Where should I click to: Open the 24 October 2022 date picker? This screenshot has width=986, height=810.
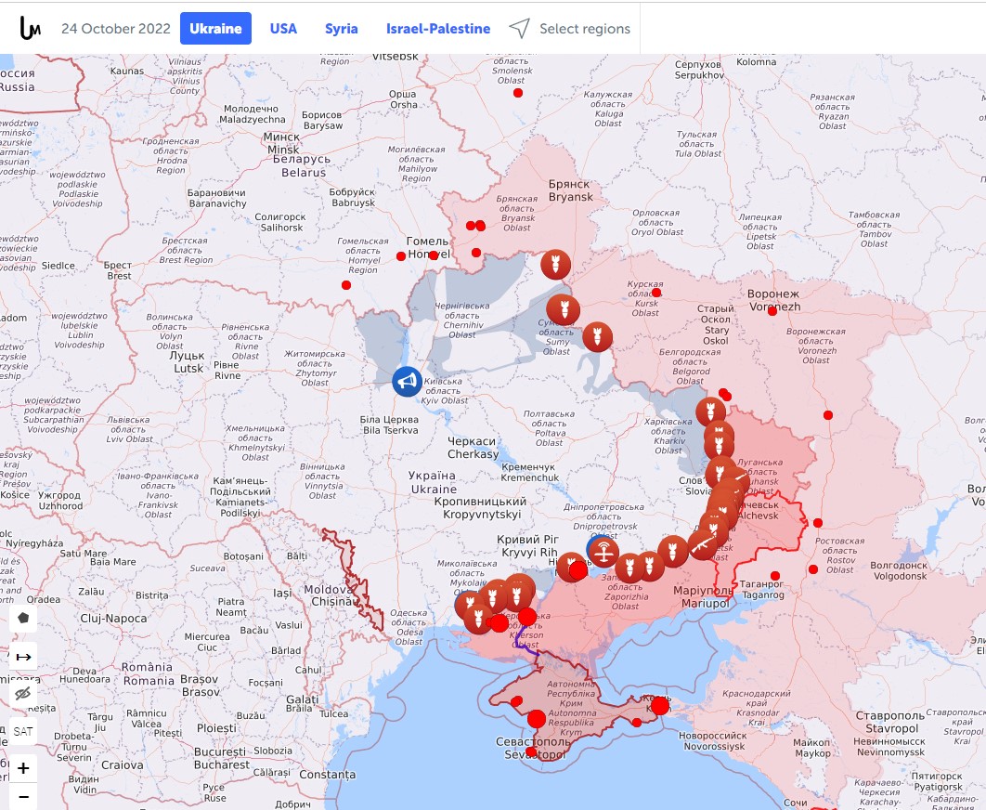pos(116,29)
